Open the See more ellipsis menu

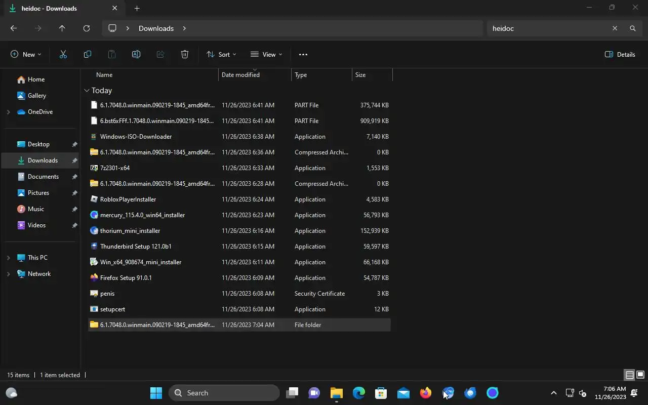coord(303,54)
